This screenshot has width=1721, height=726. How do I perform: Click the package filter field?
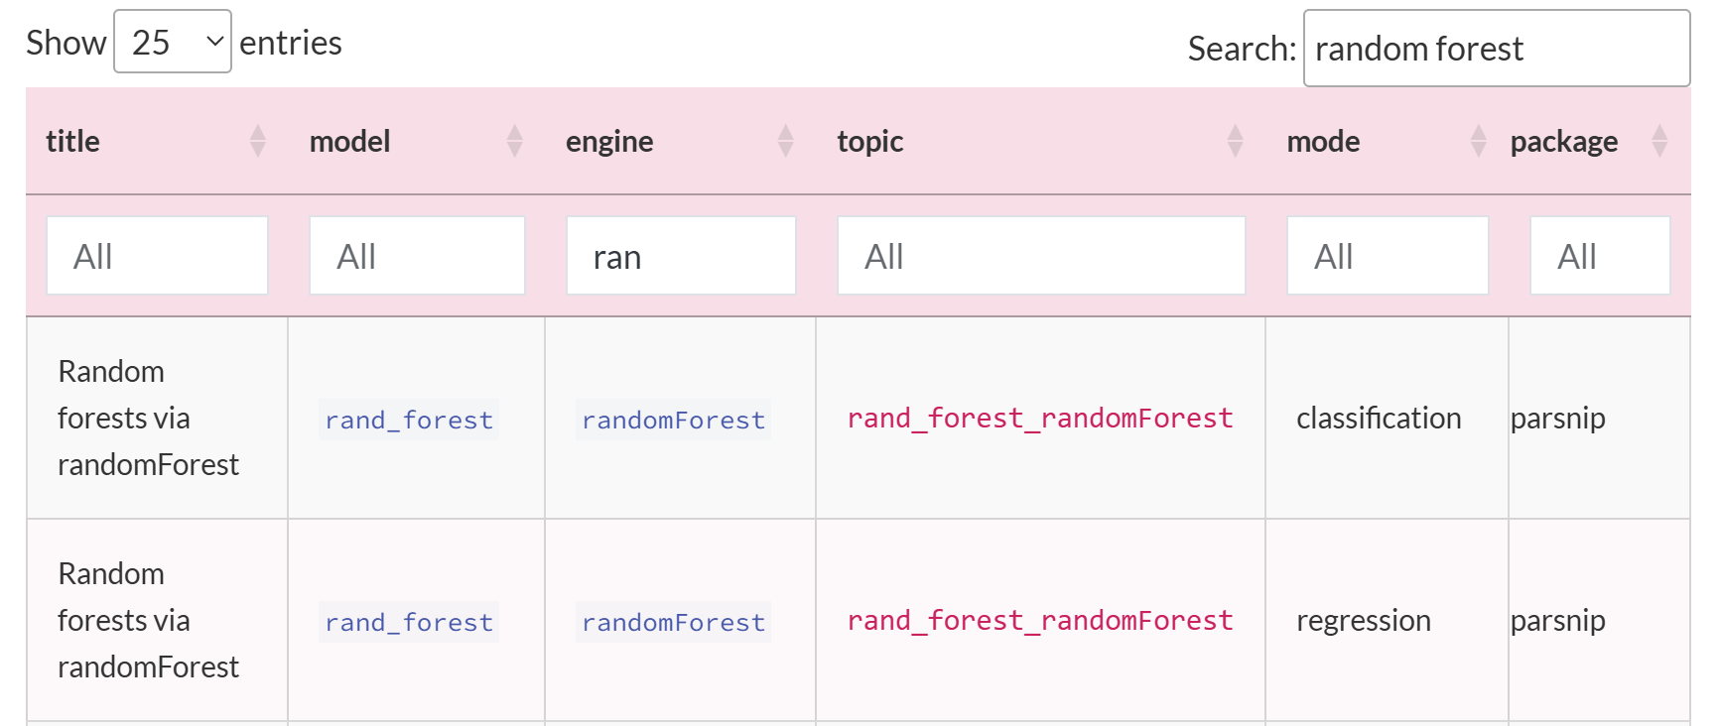1600,256
